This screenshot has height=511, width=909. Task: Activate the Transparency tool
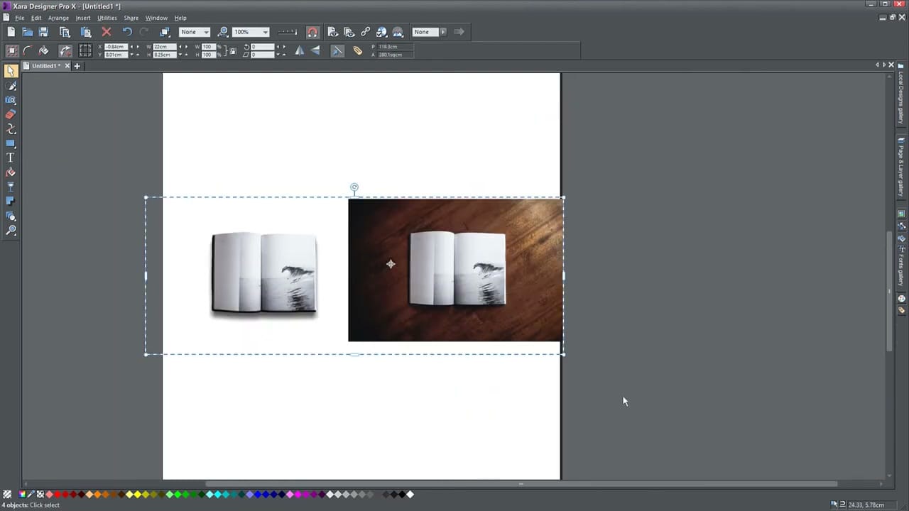11,186
